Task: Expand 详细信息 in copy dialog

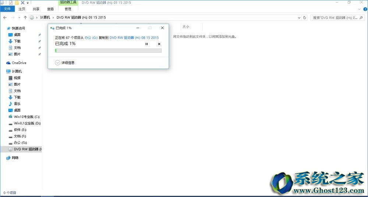Action: pyautogui.click(x=65, y=63)
